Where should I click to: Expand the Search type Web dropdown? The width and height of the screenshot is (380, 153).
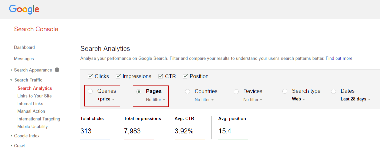tap(298, 99)
